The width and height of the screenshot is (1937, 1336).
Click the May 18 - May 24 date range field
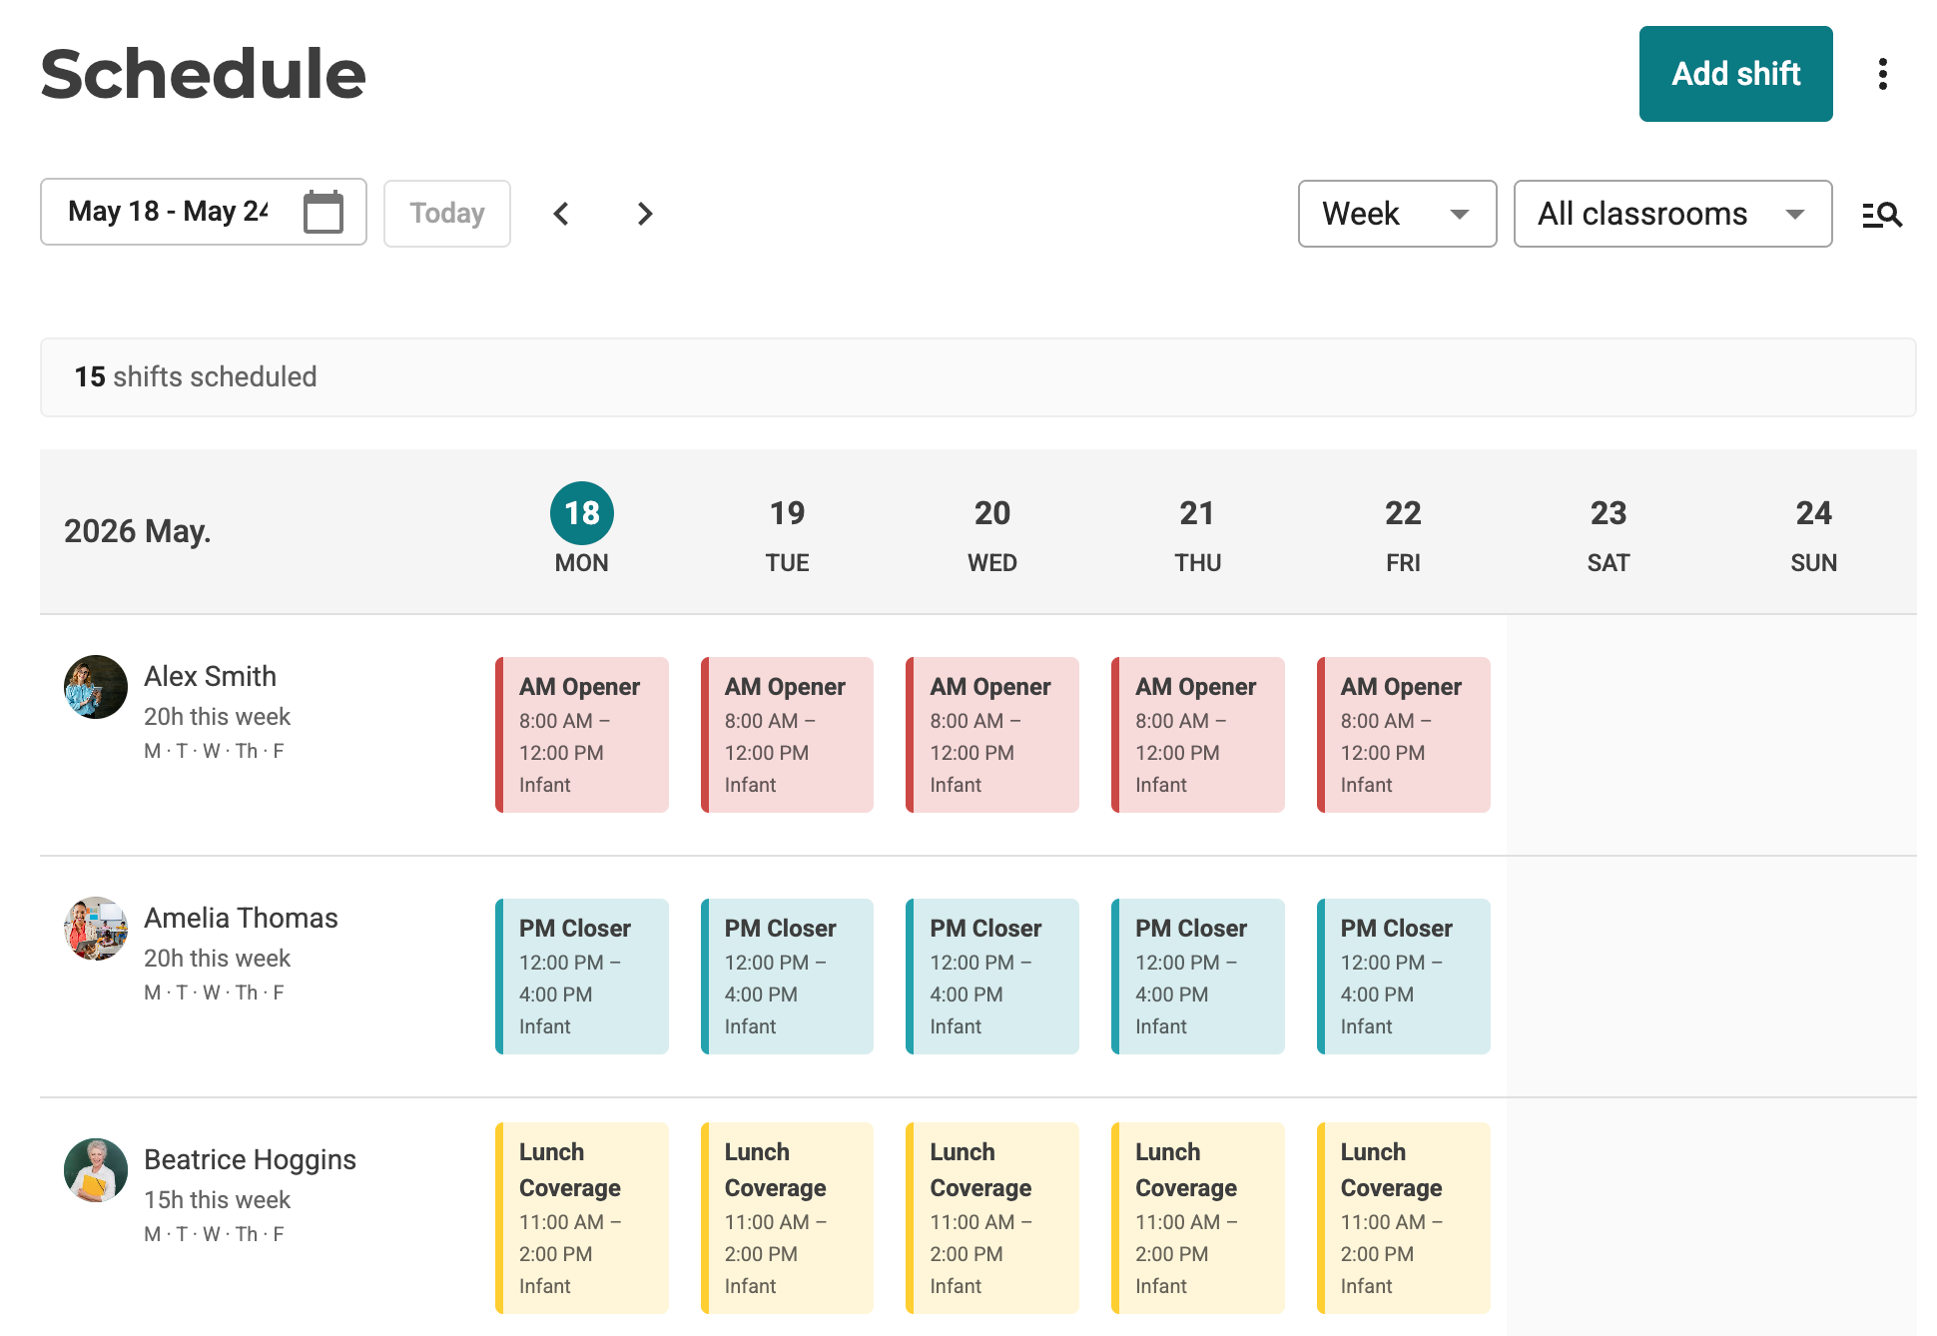204,212
